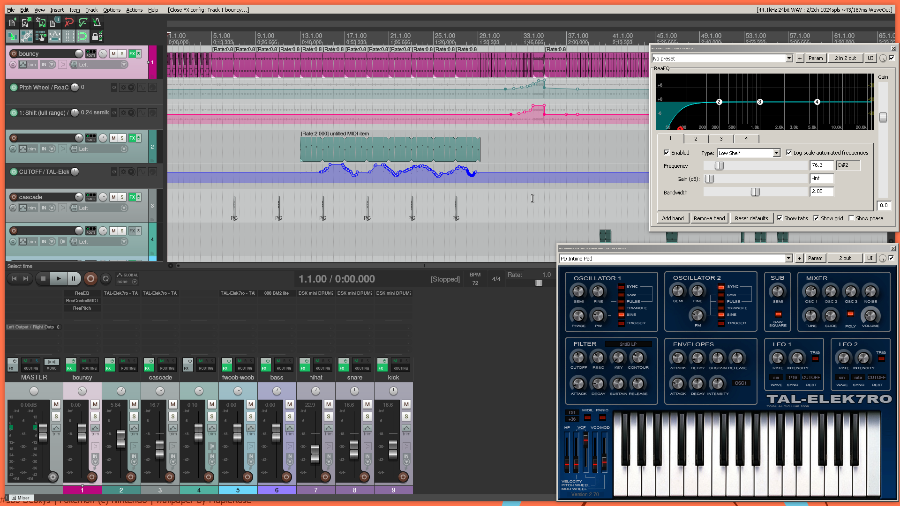
Task: Open input dropdown arrow on bouncy track
Action: pyautogui.click(x=52, y=65)
